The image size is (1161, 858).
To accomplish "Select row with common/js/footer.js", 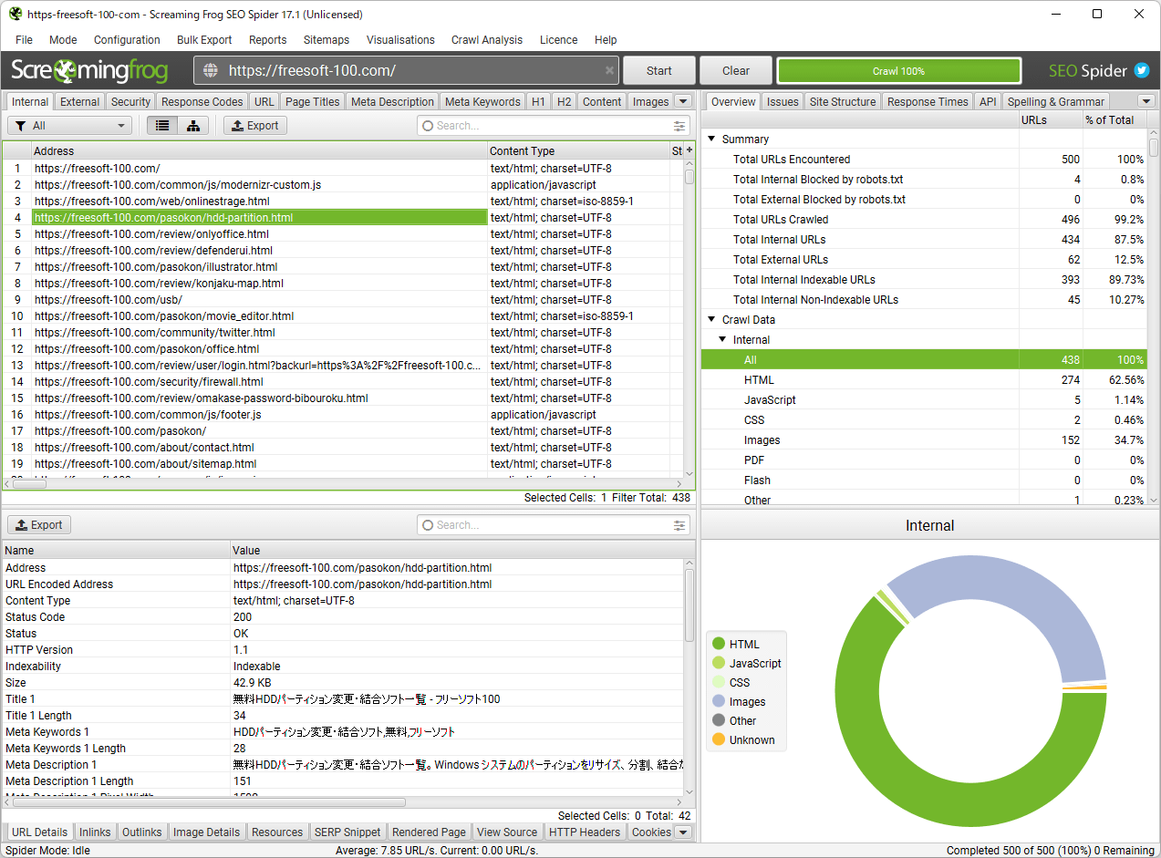I will tap(343, 415).
